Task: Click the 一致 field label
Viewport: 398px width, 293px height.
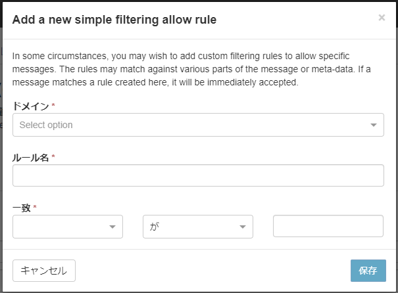Action: 22,208
